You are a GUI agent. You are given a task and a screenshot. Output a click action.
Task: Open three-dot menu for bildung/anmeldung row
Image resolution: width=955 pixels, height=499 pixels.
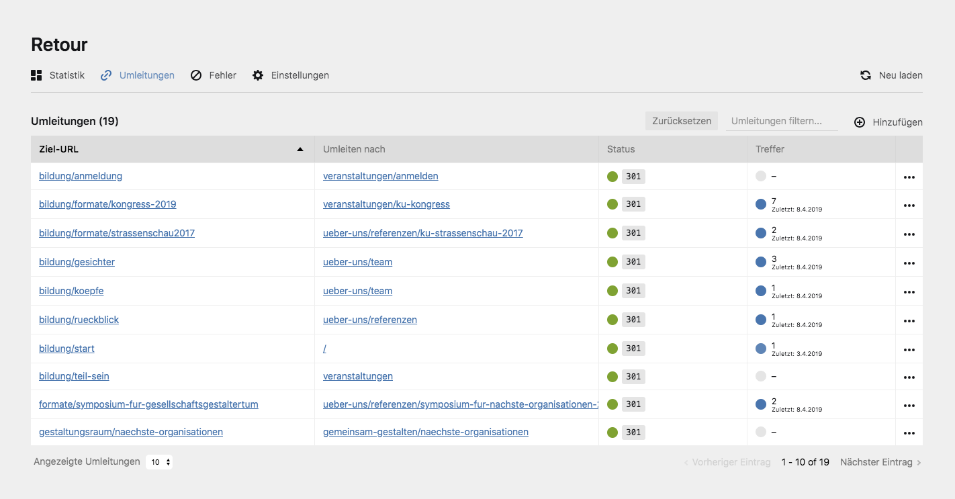point(909,177)
